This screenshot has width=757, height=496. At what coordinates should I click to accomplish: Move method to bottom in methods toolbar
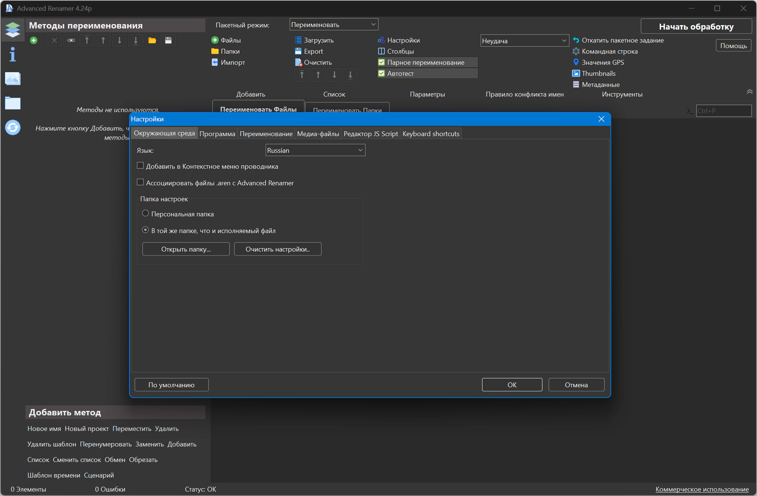pyautogui.click(x=136, y=40)
